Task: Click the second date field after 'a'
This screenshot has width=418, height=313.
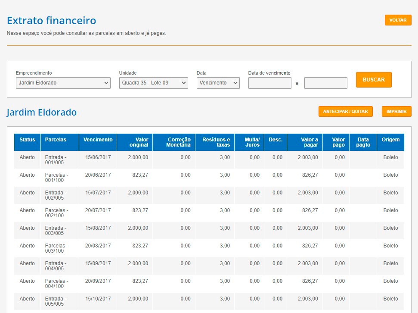Action: click(326, 83)
